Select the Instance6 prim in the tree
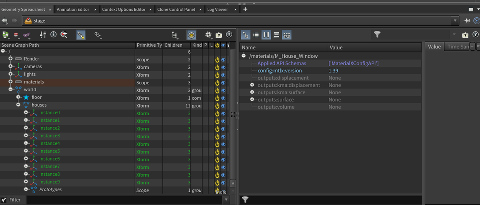 tap(49, 159)
